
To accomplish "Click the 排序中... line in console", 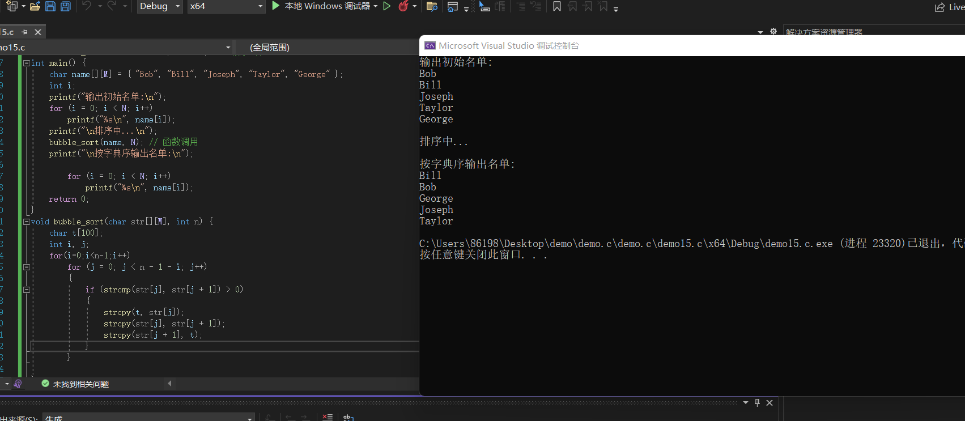I will [444, 142].
